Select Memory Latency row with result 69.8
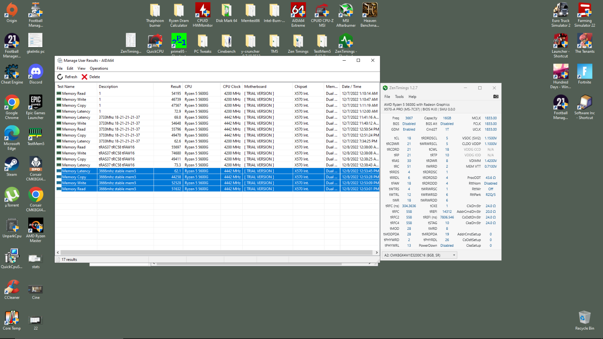603x339 pixels. 217,118
